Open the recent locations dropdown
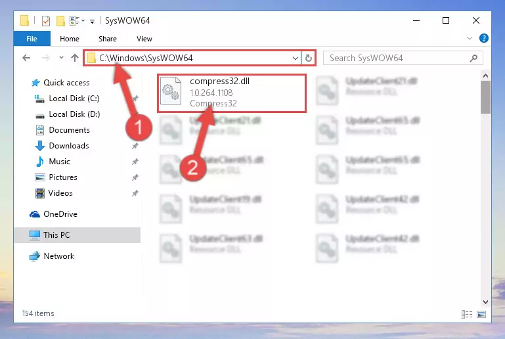505x339 pixels. (x=61, y=58)
